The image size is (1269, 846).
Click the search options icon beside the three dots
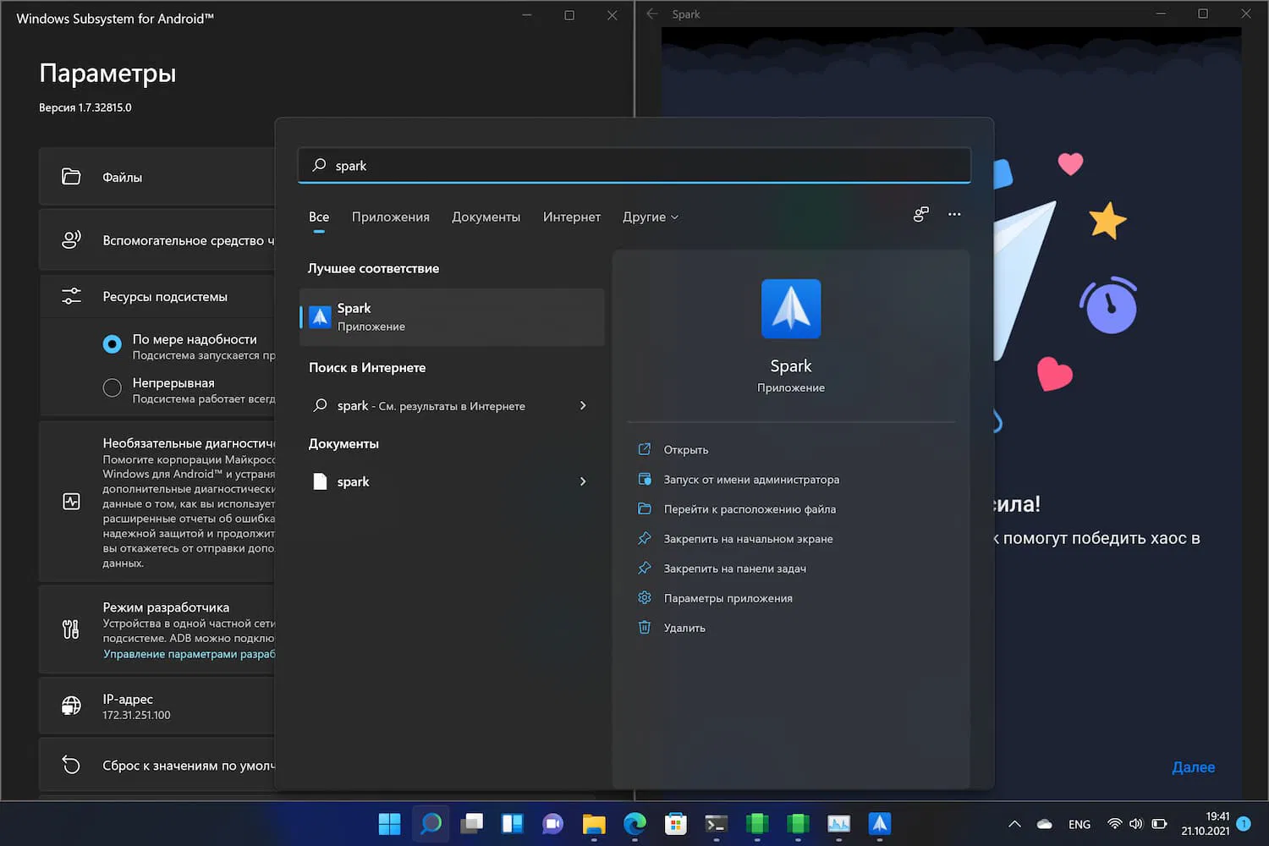click(921, 214)
